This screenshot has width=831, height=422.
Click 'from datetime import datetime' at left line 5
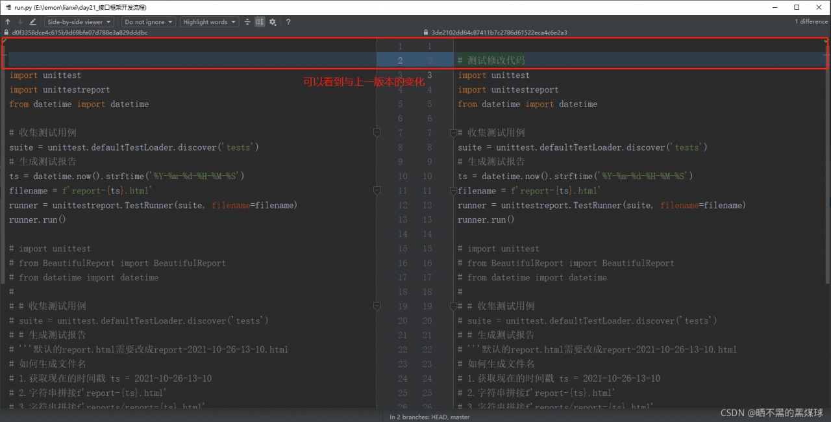79,104
